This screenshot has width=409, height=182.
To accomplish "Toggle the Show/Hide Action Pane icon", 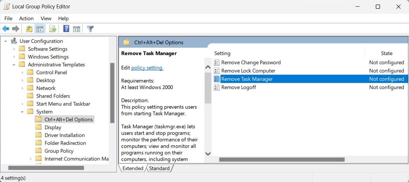I will click(x=77, y=29).
